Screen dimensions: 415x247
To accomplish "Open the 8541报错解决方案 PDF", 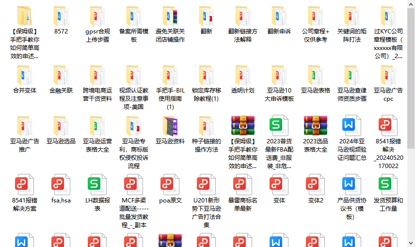I will (x=25, y=185).
